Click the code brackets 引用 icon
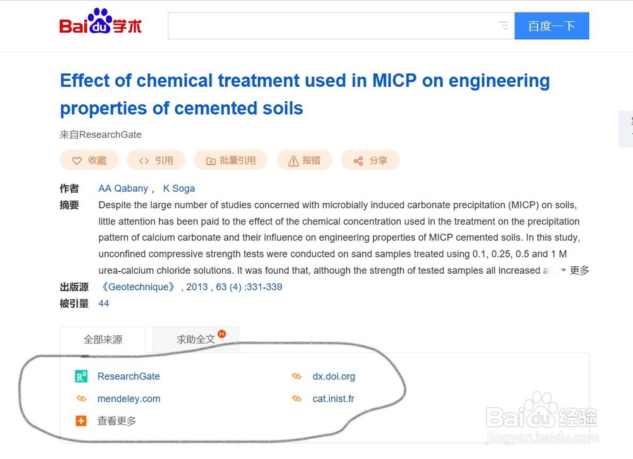The width and height of the screenshot is (633, 459). tap(144, 161)
